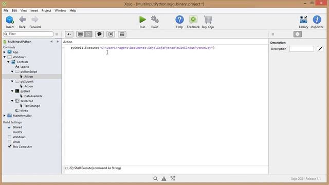Select the Action event under pbRunScript

pyautogui.click(x=29, y=77)
